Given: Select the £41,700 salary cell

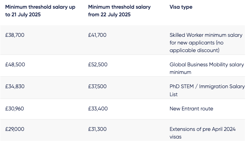Looking at the screenshot, I should (97, 35).
